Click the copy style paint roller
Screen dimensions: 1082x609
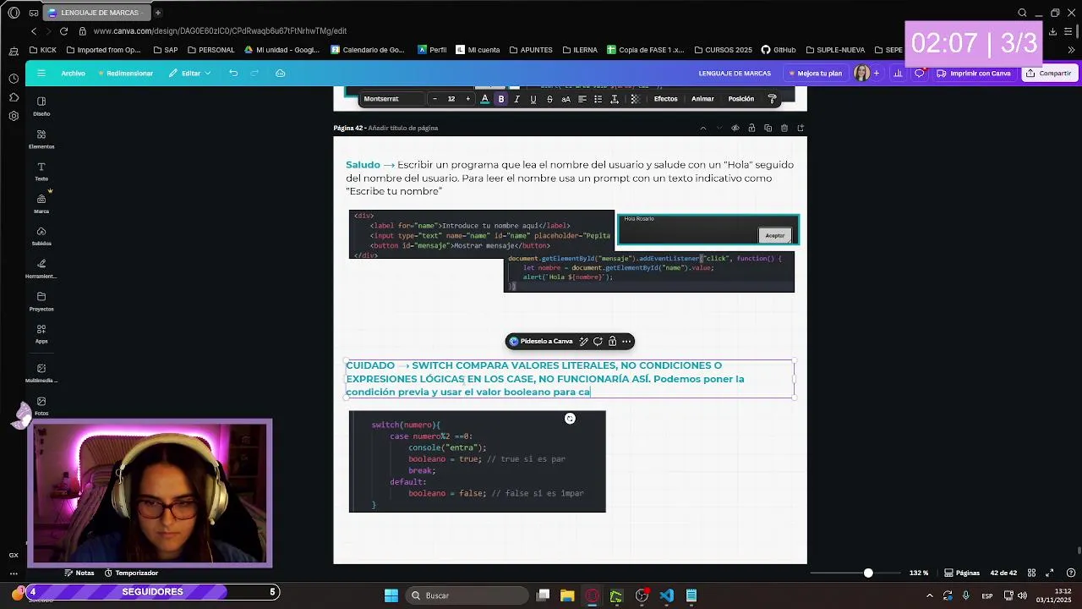(x=772, y=99)
